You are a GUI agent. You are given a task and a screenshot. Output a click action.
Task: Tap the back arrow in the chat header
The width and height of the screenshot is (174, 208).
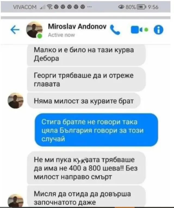tap(15, 30)
